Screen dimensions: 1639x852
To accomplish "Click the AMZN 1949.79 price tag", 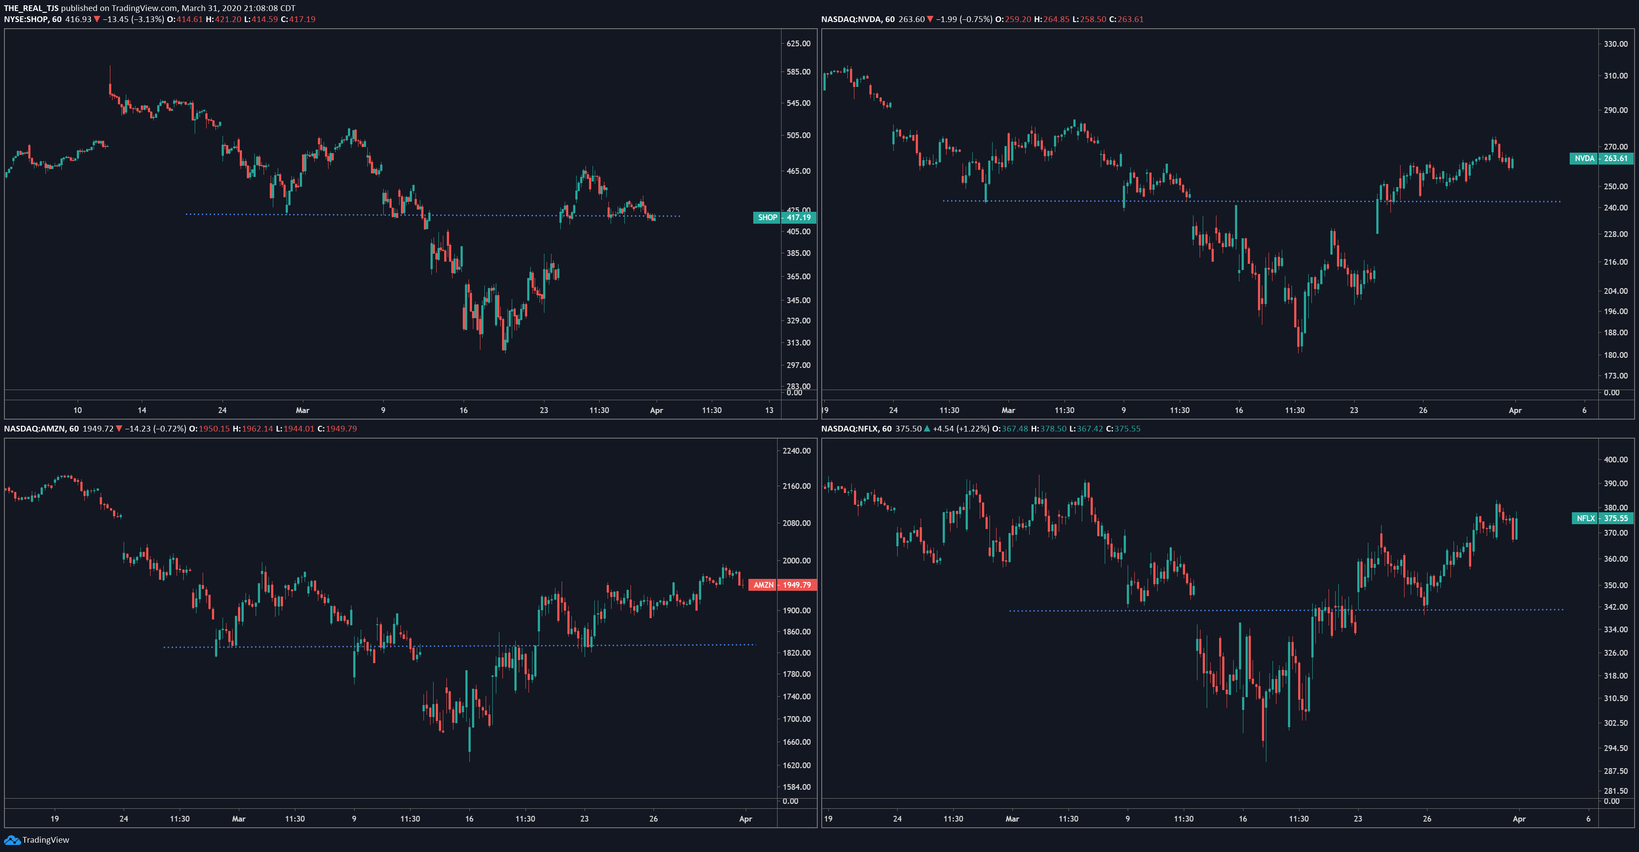I will pyautogui.click(x=782, y=585).
